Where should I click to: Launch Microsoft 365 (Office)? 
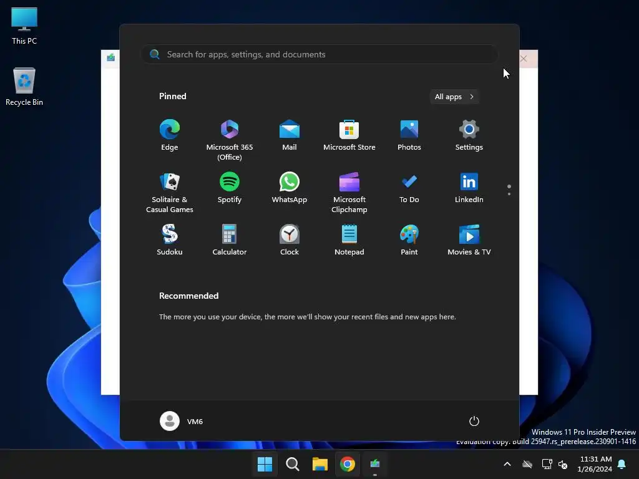230,140
